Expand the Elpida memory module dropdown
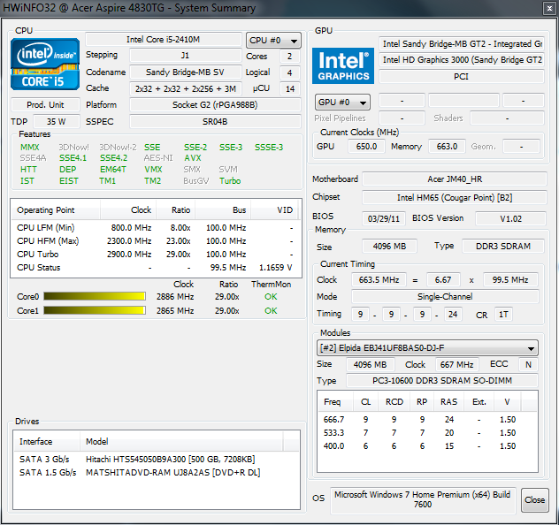The width and height of the screenshot is (559, 525). coord(427,348)
